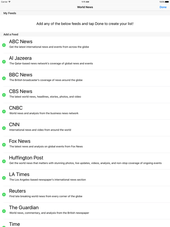
Task: Add Al Jazeera using its green plus icon
Action: tap(4, 62)
